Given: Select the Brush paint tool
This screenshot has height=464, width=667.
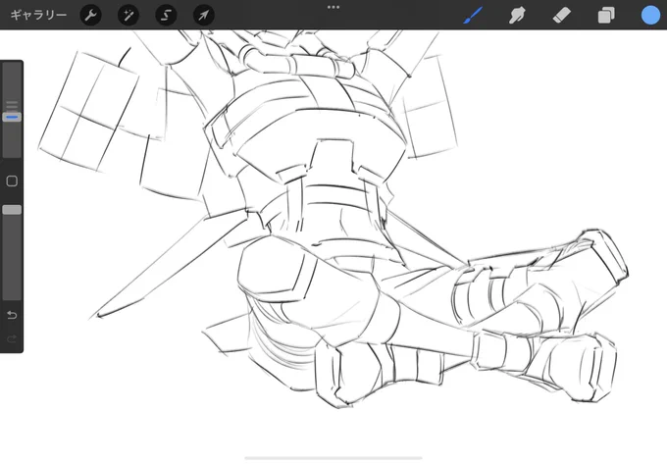Looking at the screenshot, I should pyautogui.click(x=473, y=16).
